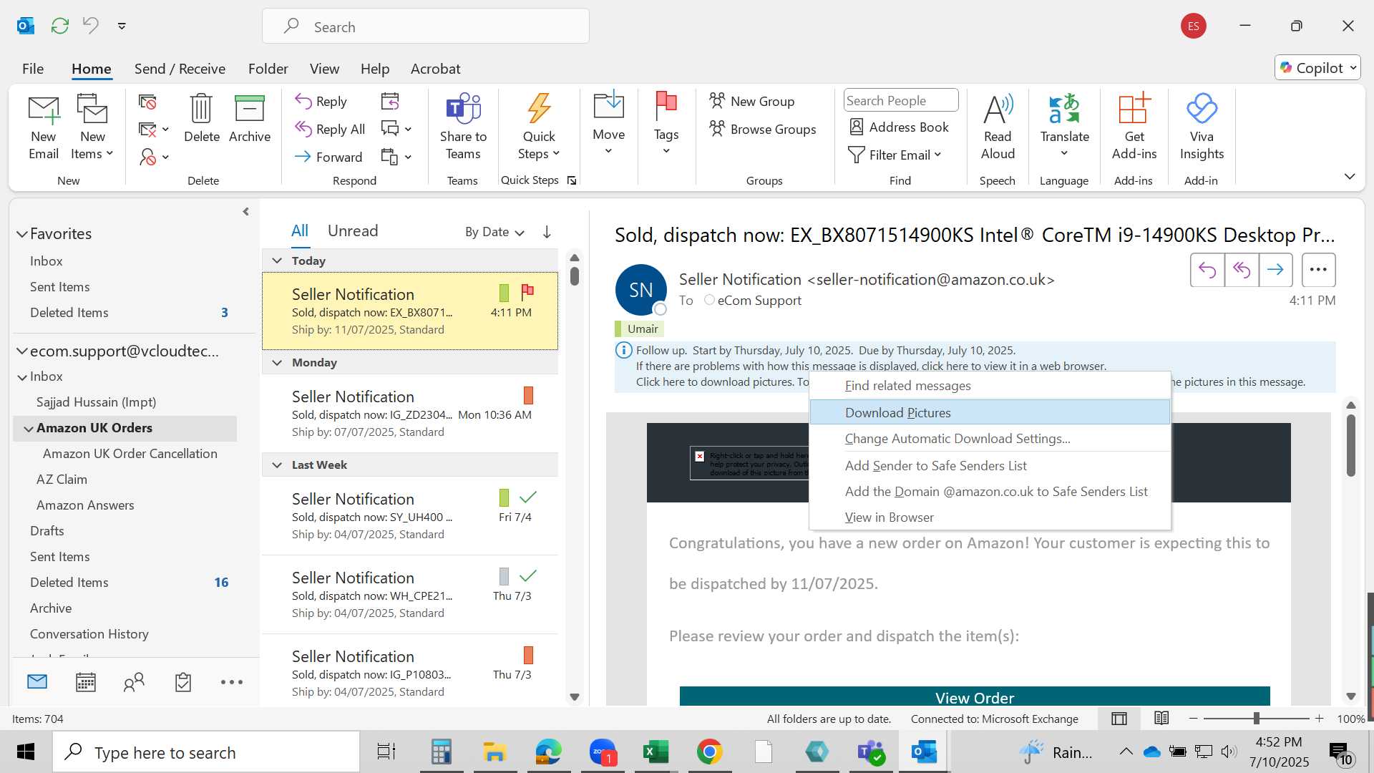Choose Find related messages
The width and height of the screenshot is (1374, 773).
(990, 386)
